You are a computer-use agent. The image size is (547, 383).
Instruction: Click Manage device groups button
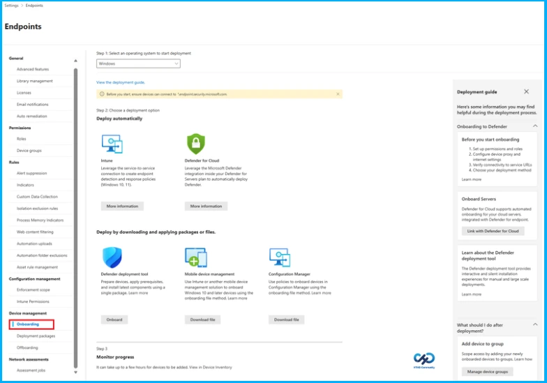pyautogui.click(x=487, y=372)
